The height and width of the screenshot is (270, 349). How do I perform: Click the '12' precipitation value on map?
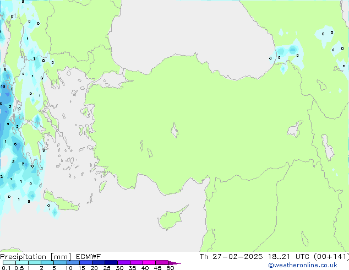pyautogui.click(x=3, y=87)
